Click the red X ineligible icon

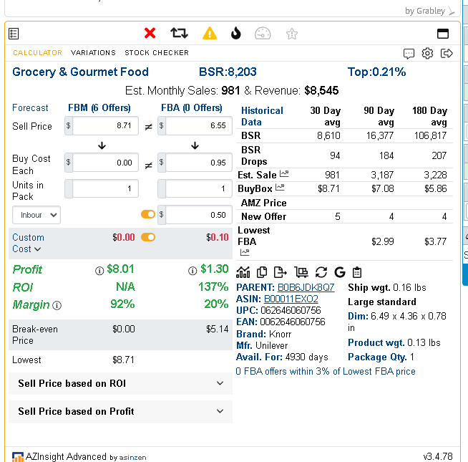pyautogui.click(x=150, y=33)
